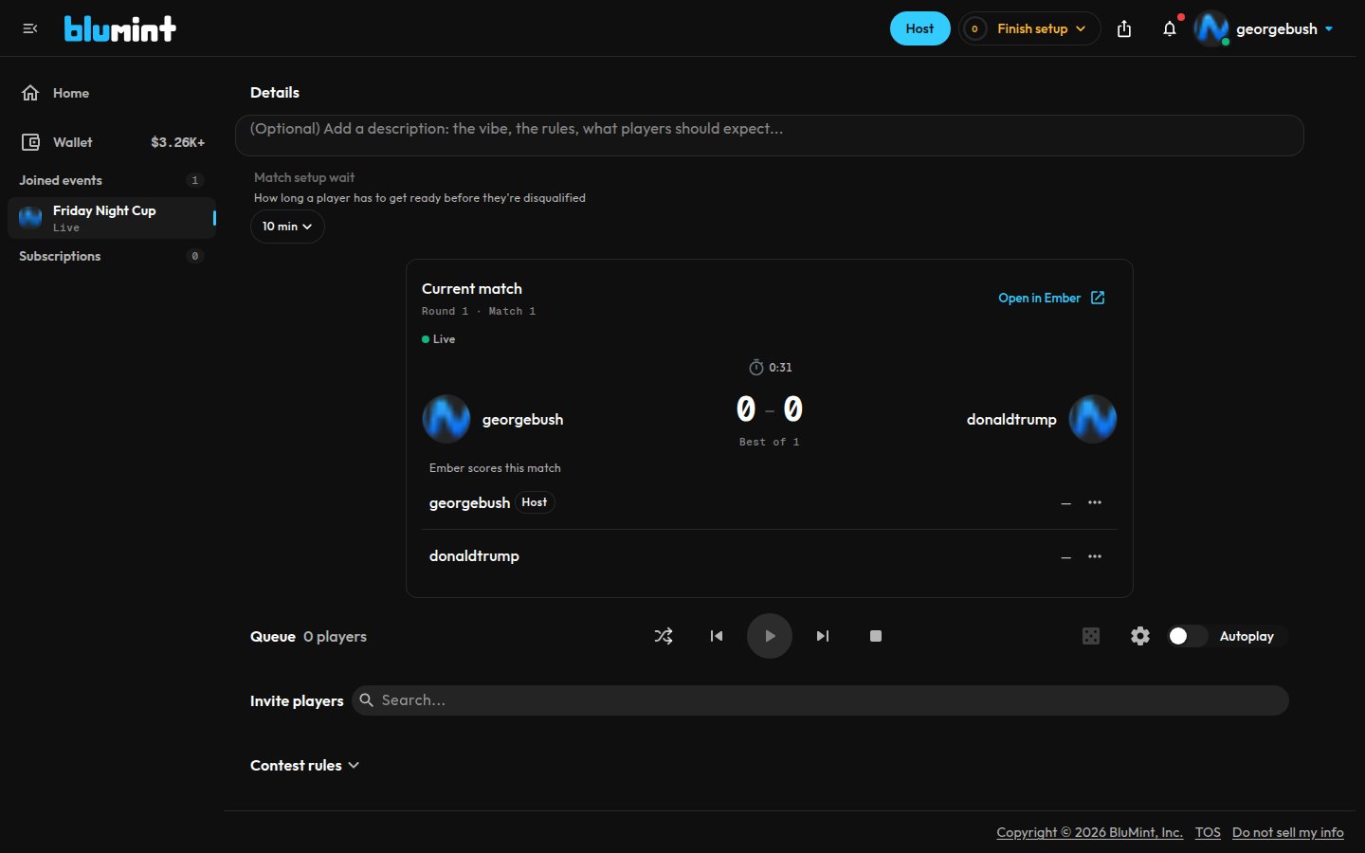This screenshot has height=853, width=1365.
Task: Shuffle the queue
Action: (664, 636)
